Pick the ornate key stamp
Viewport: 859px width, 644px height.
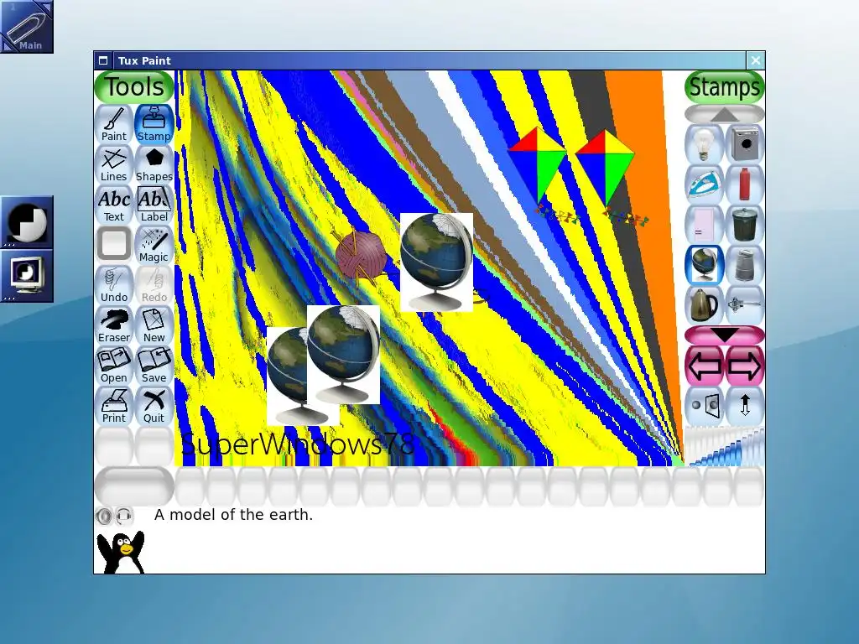coord(745,305)
